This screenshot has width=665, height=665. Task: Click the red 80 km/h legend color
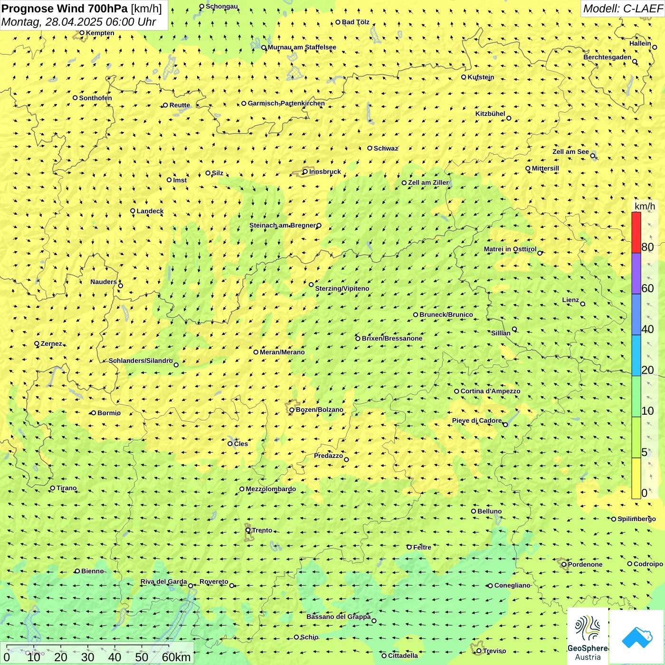click(636, 232)
